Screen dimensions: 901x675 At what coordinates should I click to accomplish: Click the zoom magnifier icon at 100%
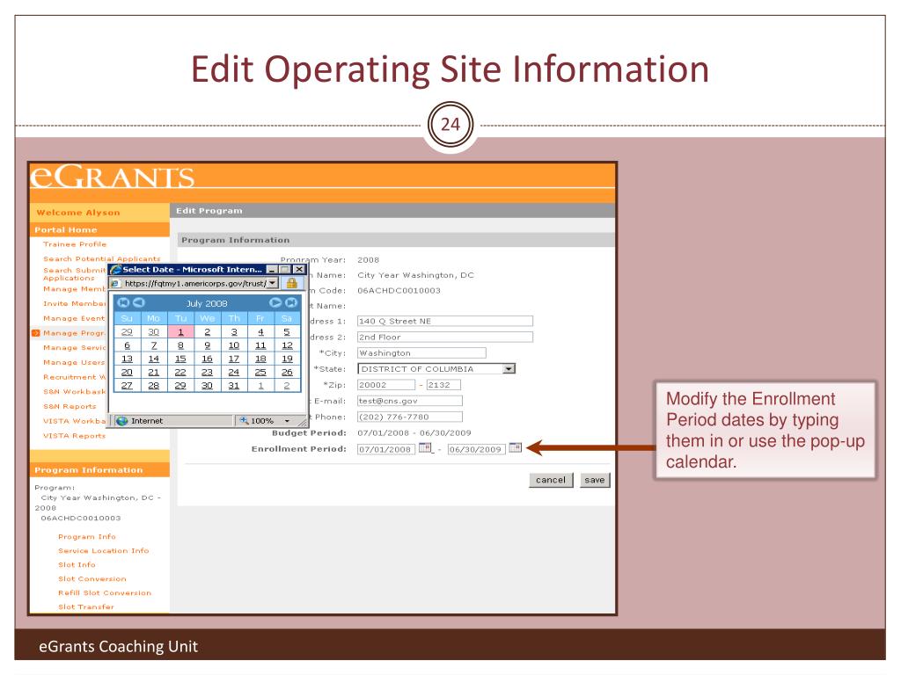click(245, 421)
